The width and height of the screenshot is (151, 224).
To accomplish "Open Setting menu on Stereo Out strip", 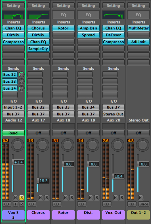I will [138, 6].
